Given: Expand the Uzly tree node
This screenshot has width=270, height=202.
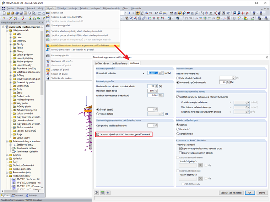Looking at the screenshot, I should click(11, 34).
